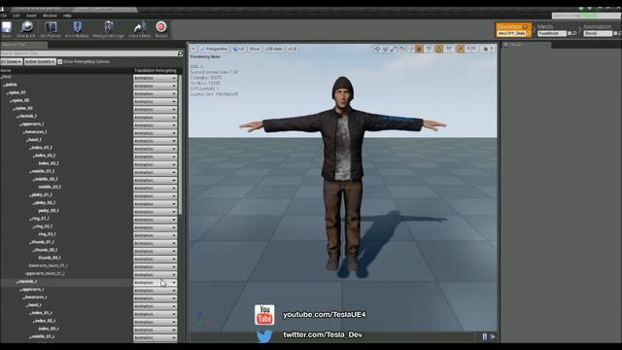Select the hand_l bone

35,140
